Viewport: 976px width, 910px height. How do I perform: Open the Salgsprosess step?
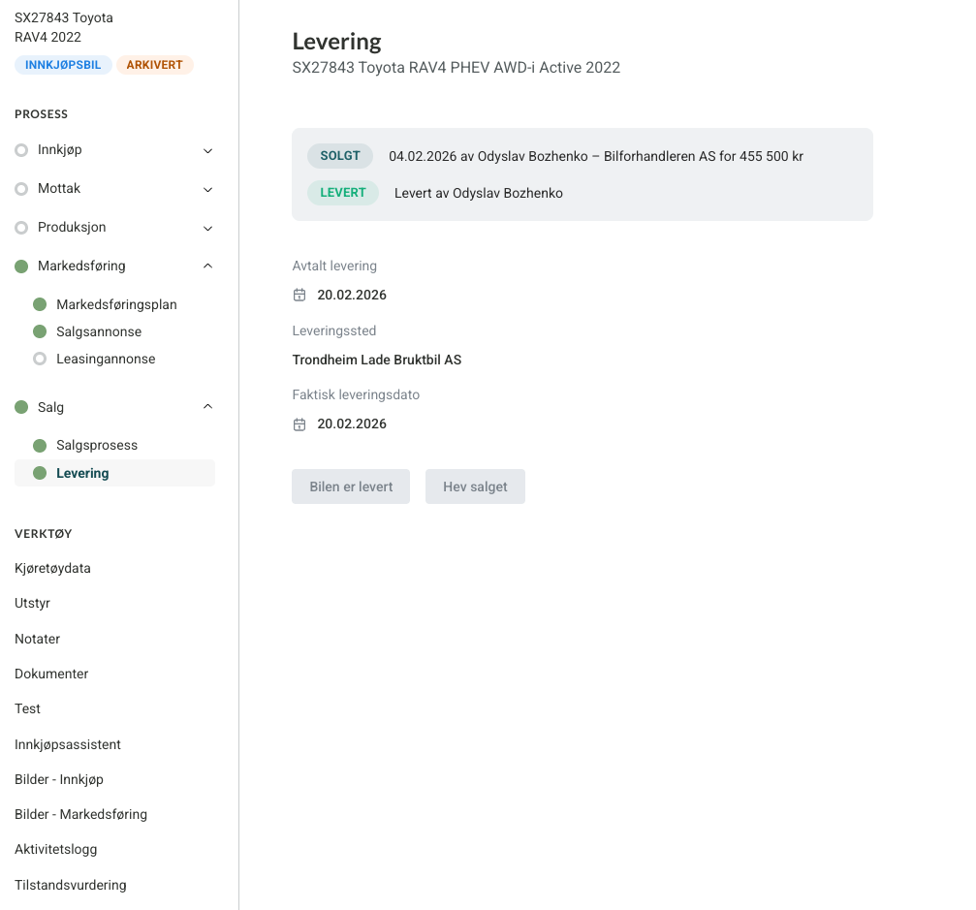pyautogui.click(x=97, y=446)
